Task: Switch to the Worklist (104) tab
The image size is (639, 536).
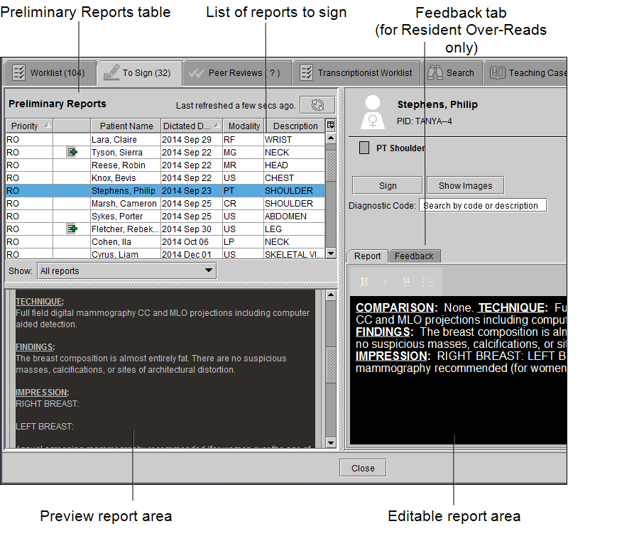Action: [49, 72]
